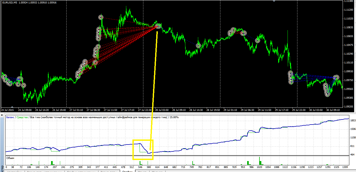Viewport: 356px width, 172px height.
Task: Click the Баланс legend label
Action: [10, 117]
